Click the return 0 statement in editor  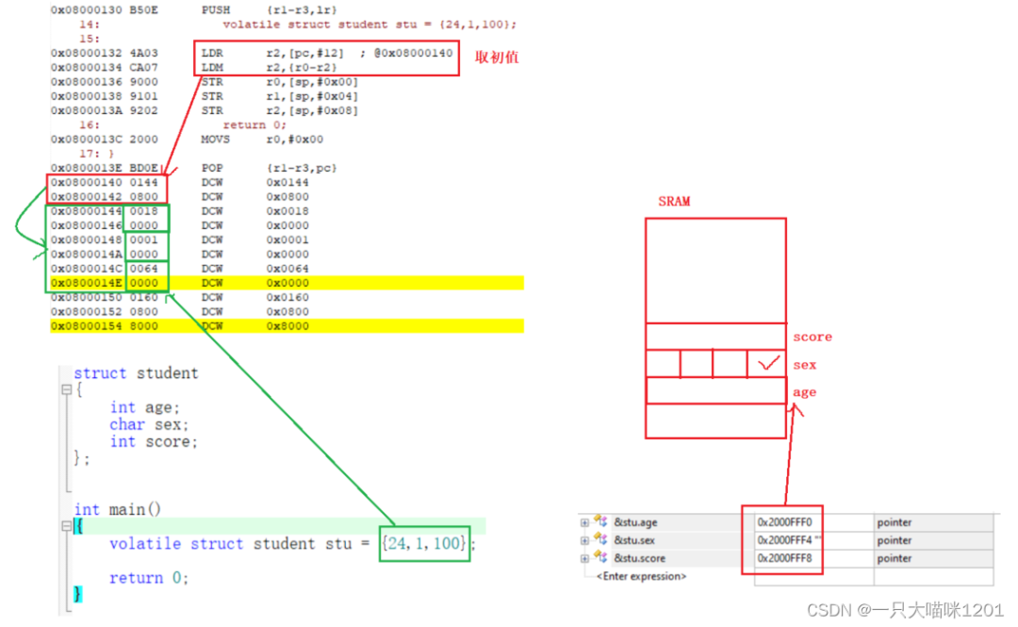click(148, 578)
